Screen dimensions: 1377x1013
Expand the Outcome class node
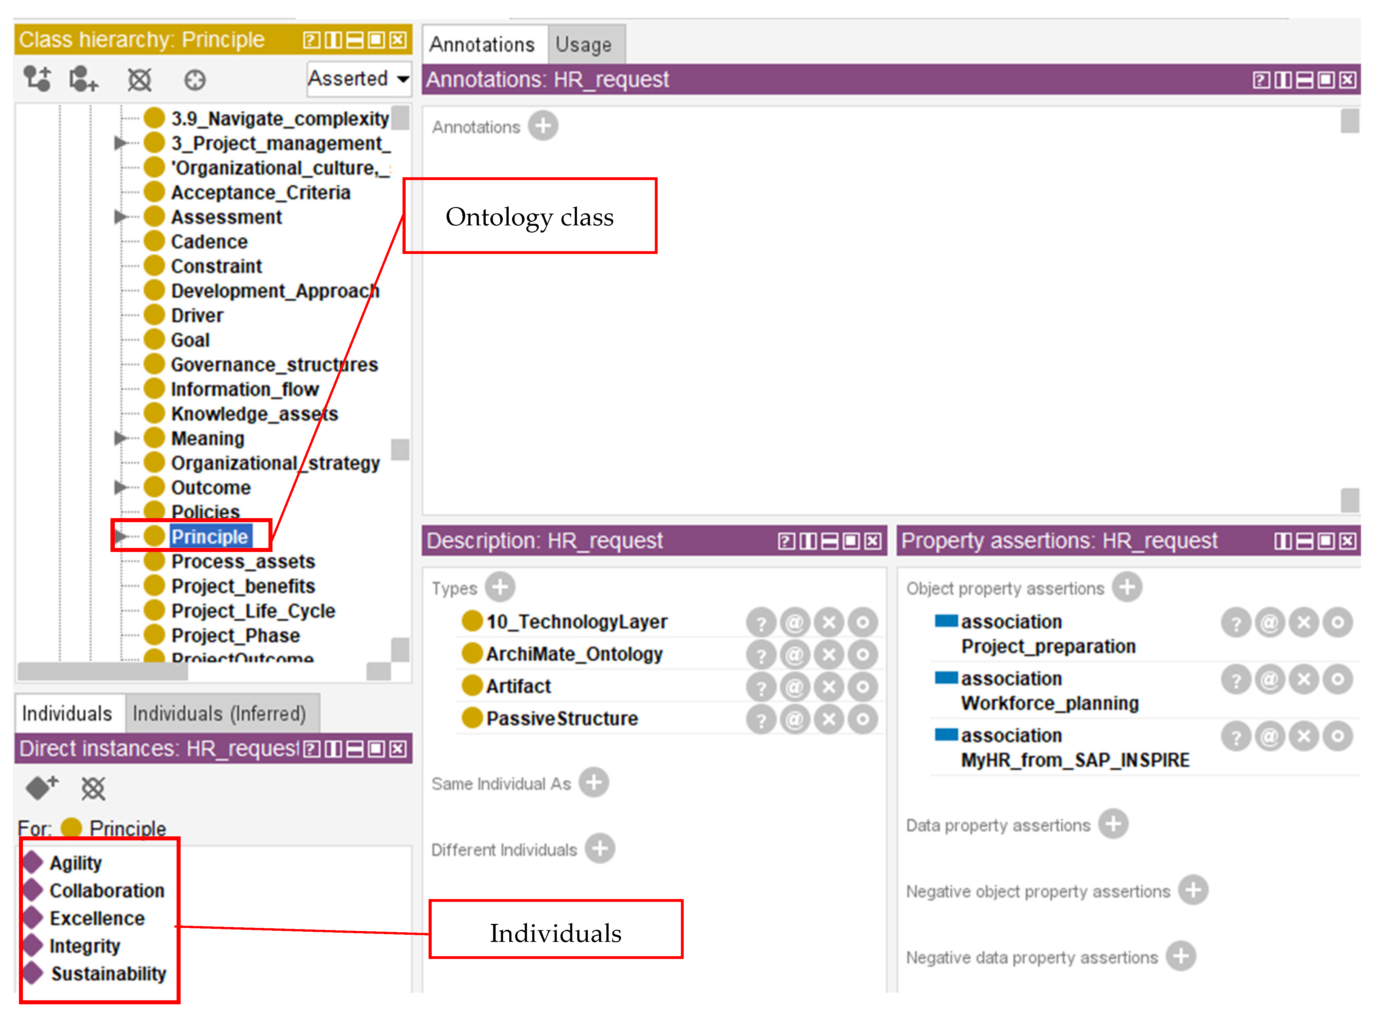[x=120, y=487]
